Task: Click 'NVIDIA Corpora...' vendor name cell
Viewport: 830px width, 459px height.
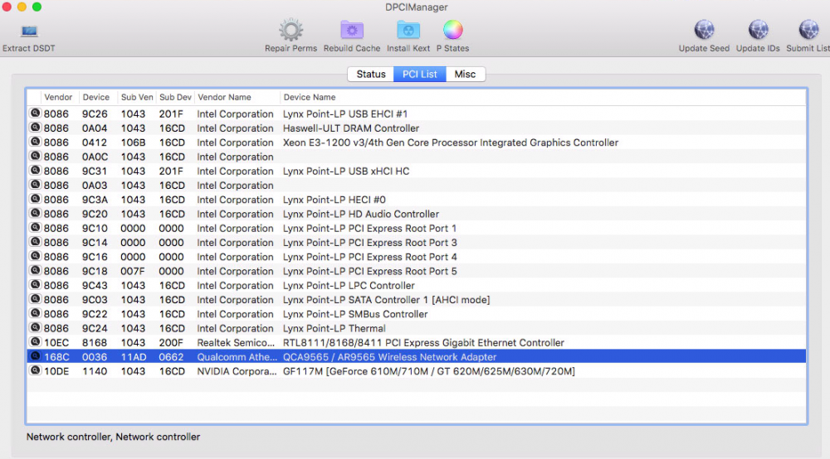Action: click(237, 371)
